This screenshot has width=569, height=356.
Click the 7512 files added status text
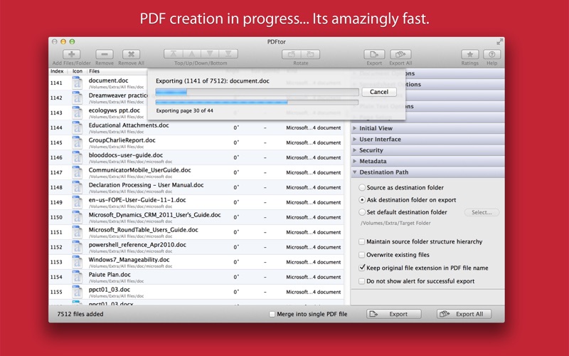80,314
